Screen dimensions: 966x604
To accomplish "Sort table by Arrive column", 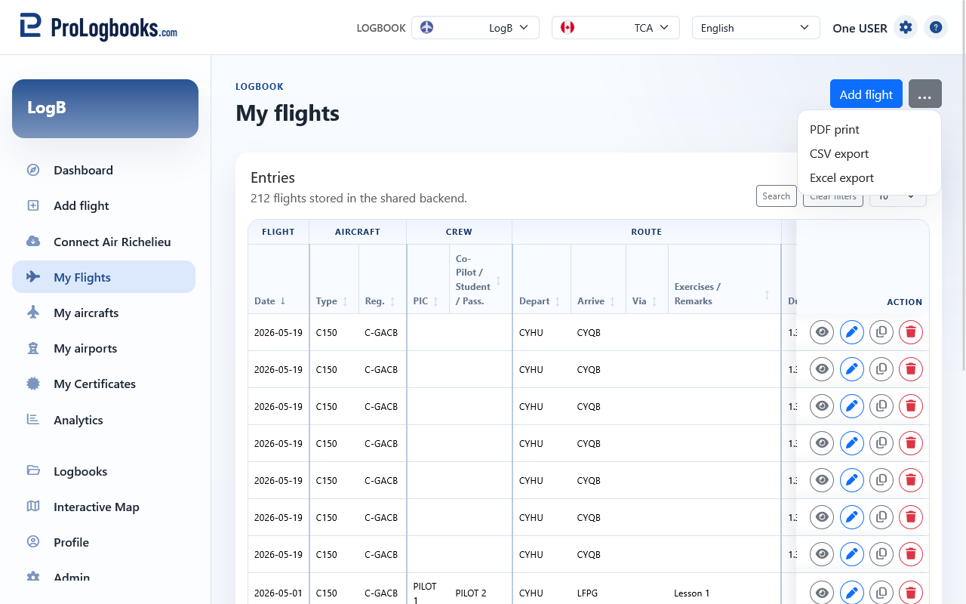I will 613,301.
